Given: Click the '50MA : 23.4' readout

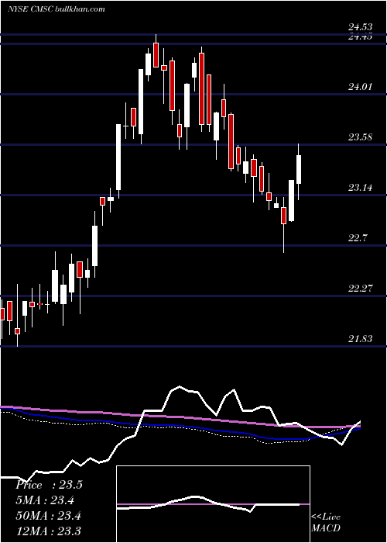Looking at the screenshot, I should (x=48, y=516).
